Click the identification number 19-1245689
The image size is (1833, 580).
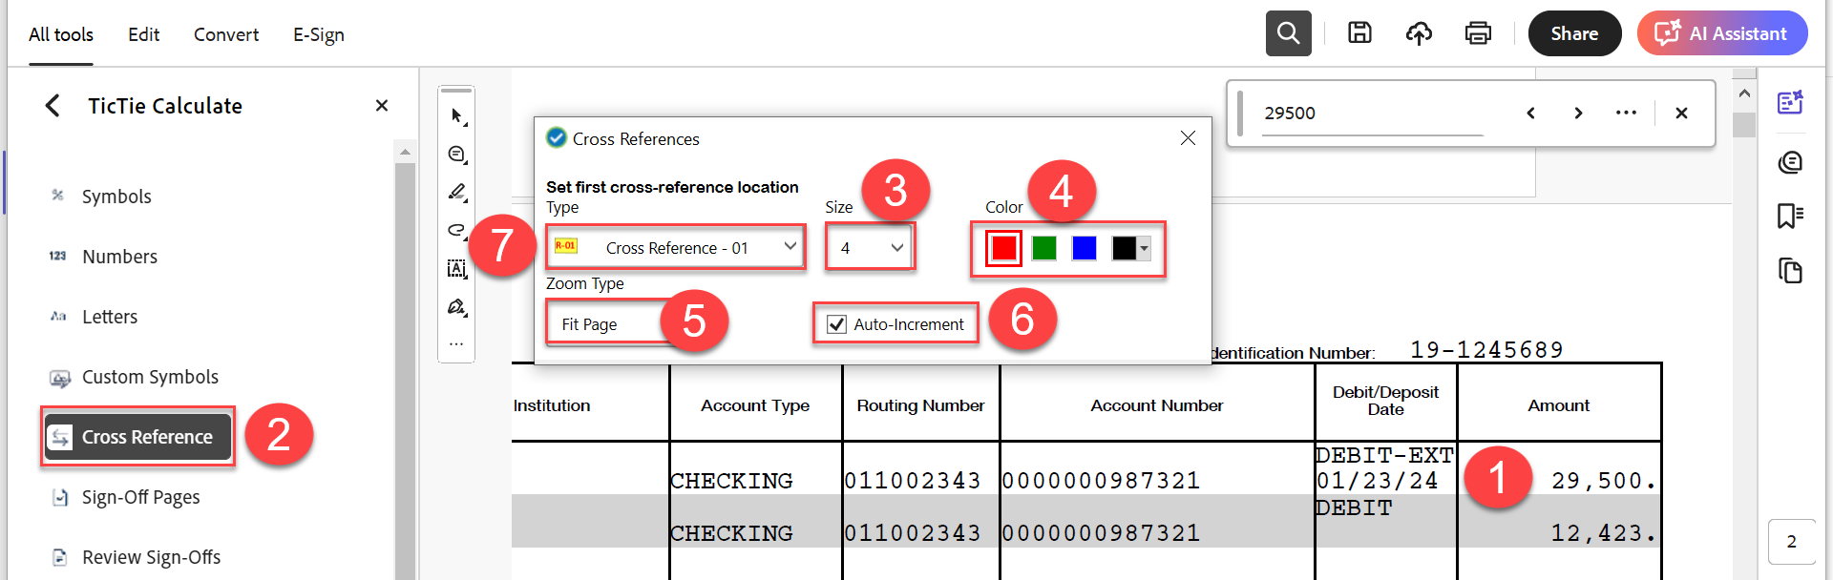(x=1486, y=350)
